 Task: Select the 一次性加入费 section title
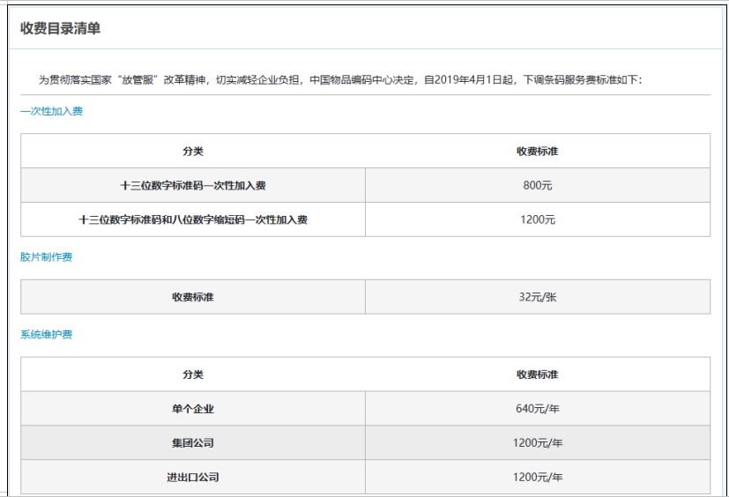[52, 111]
